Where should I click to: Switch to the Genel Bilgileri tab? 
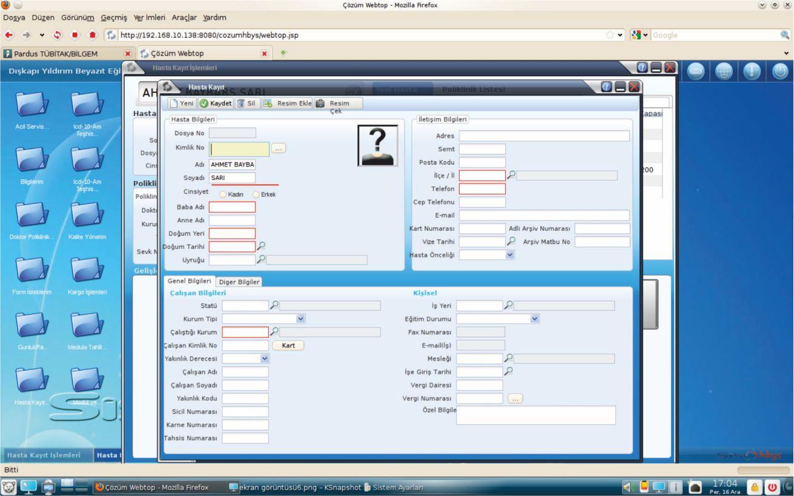coord(189,281)
